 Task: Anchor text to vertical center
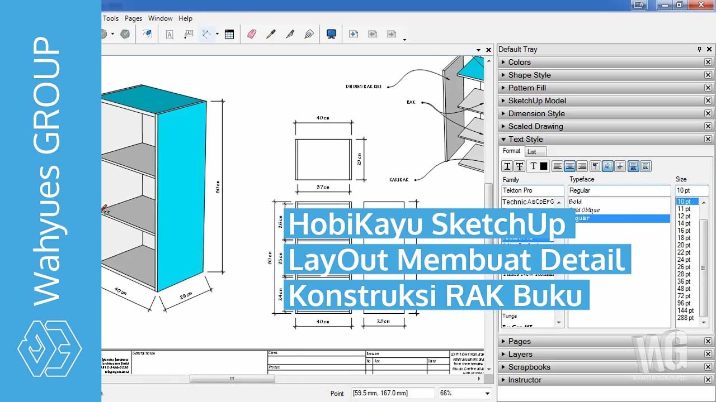pos(607,166)
